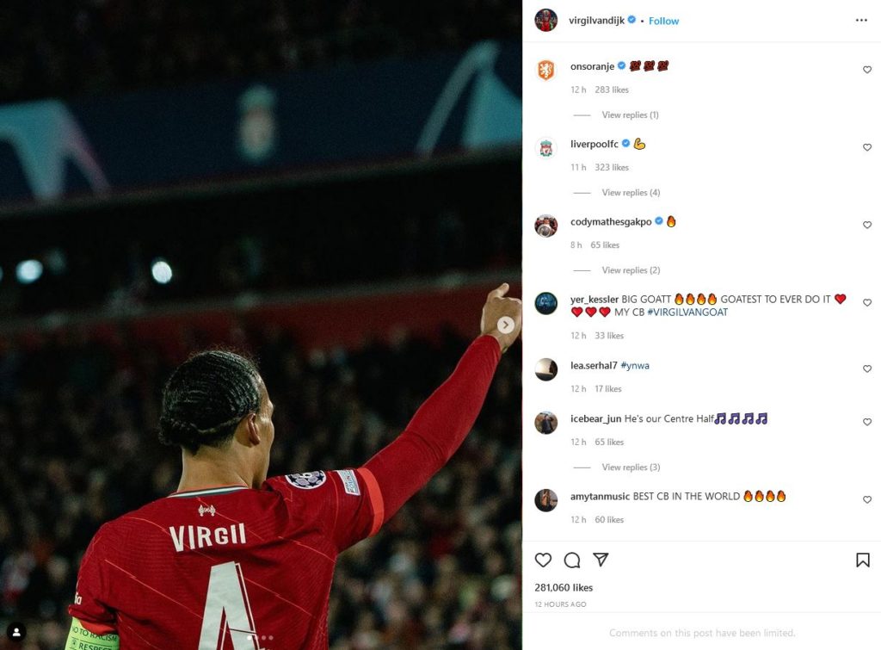
Task: Expand View replies (1) under onsoranje
Action: coord(630,115)
